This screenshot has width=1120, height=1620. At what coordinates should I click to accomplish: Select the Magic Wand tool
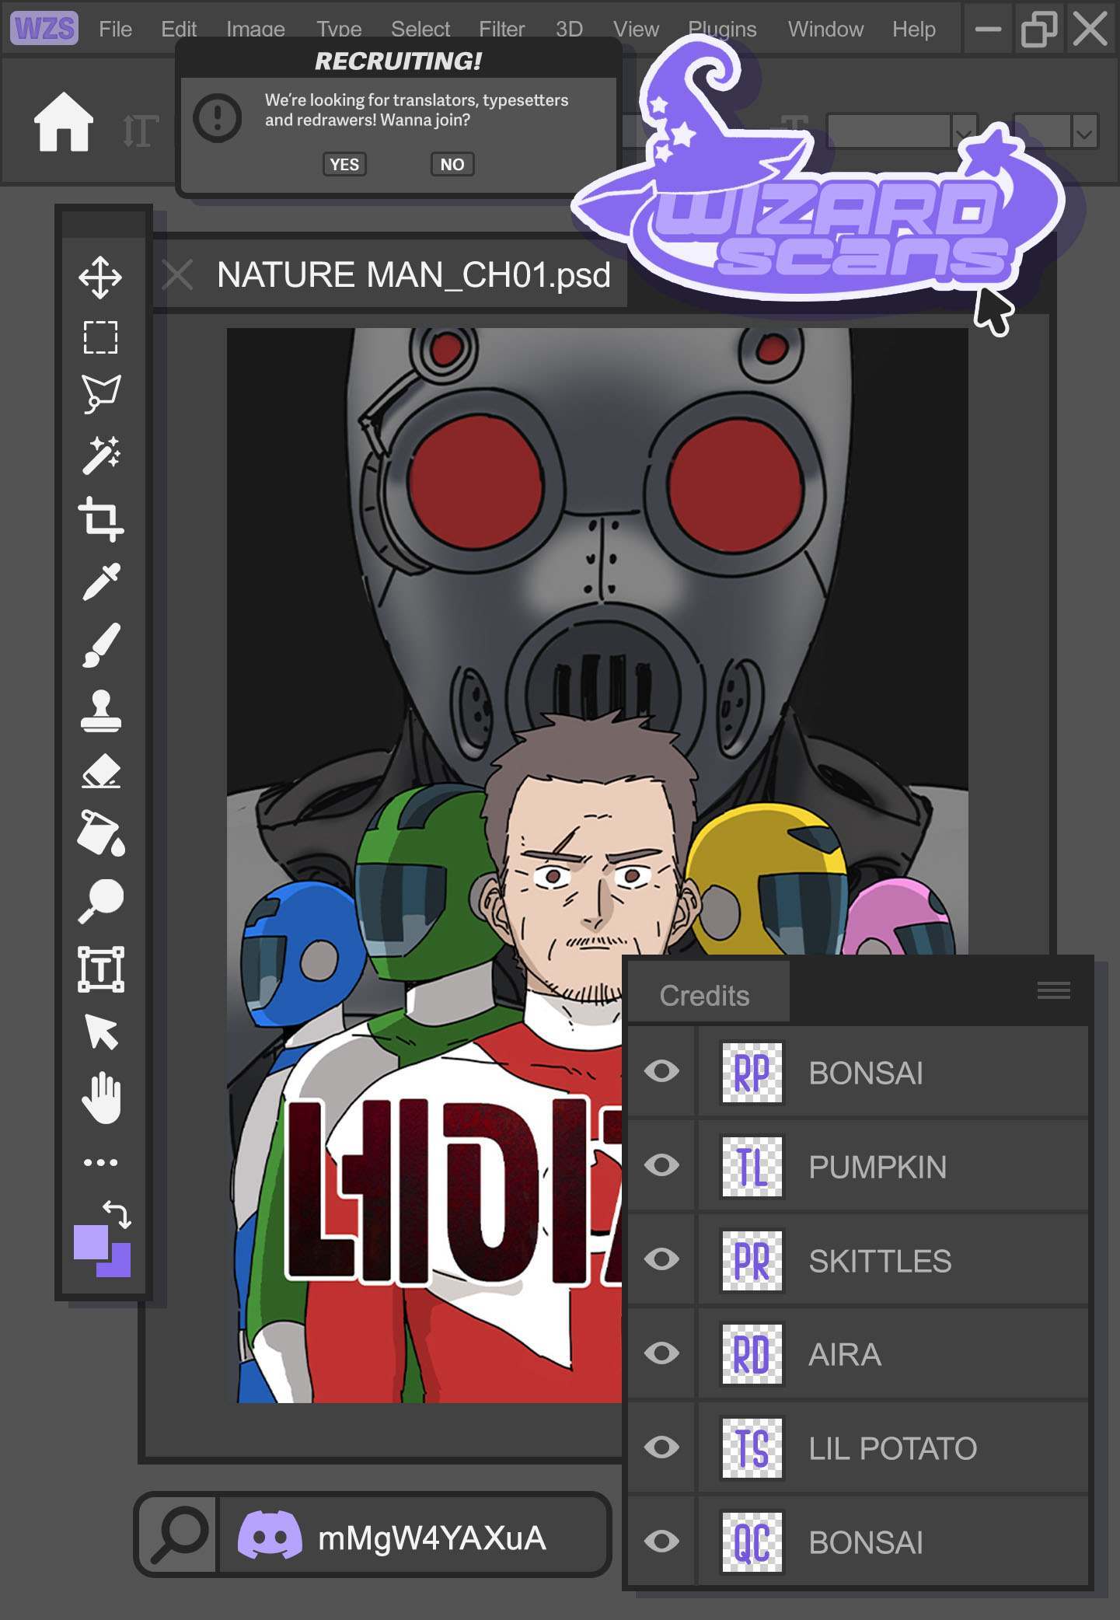click(x=100, y=456)
